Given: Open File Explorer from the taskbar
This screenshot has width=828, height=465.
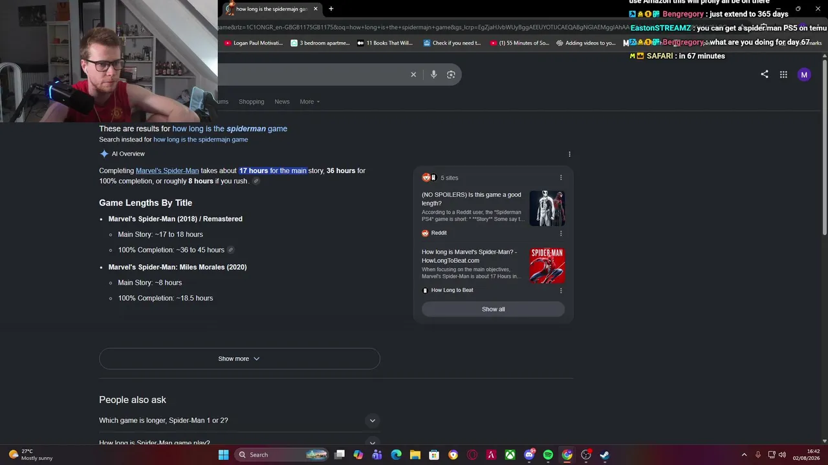Looking at the screenshot, I should click(415, 455).
